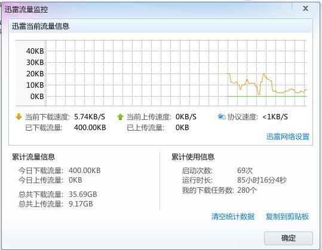Click the 启动次数 label

tap(197, 171)
